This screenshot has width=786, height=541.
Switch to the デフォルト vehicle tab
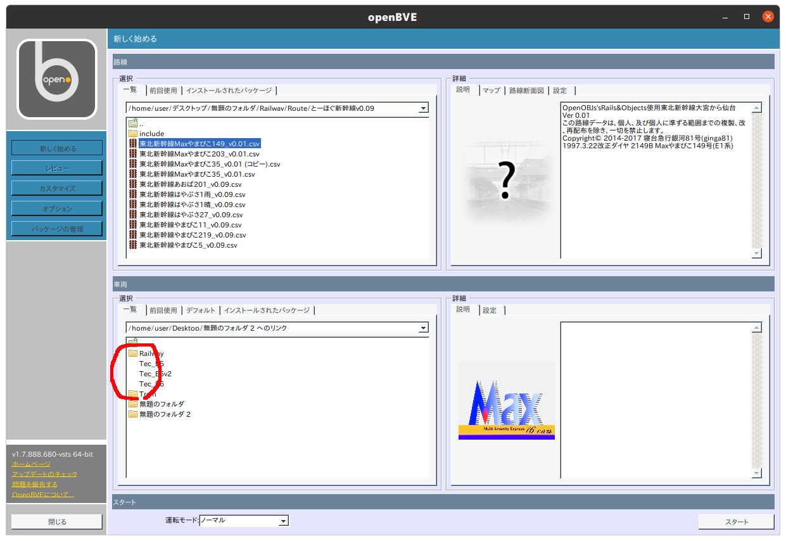(x=200, y=310)
